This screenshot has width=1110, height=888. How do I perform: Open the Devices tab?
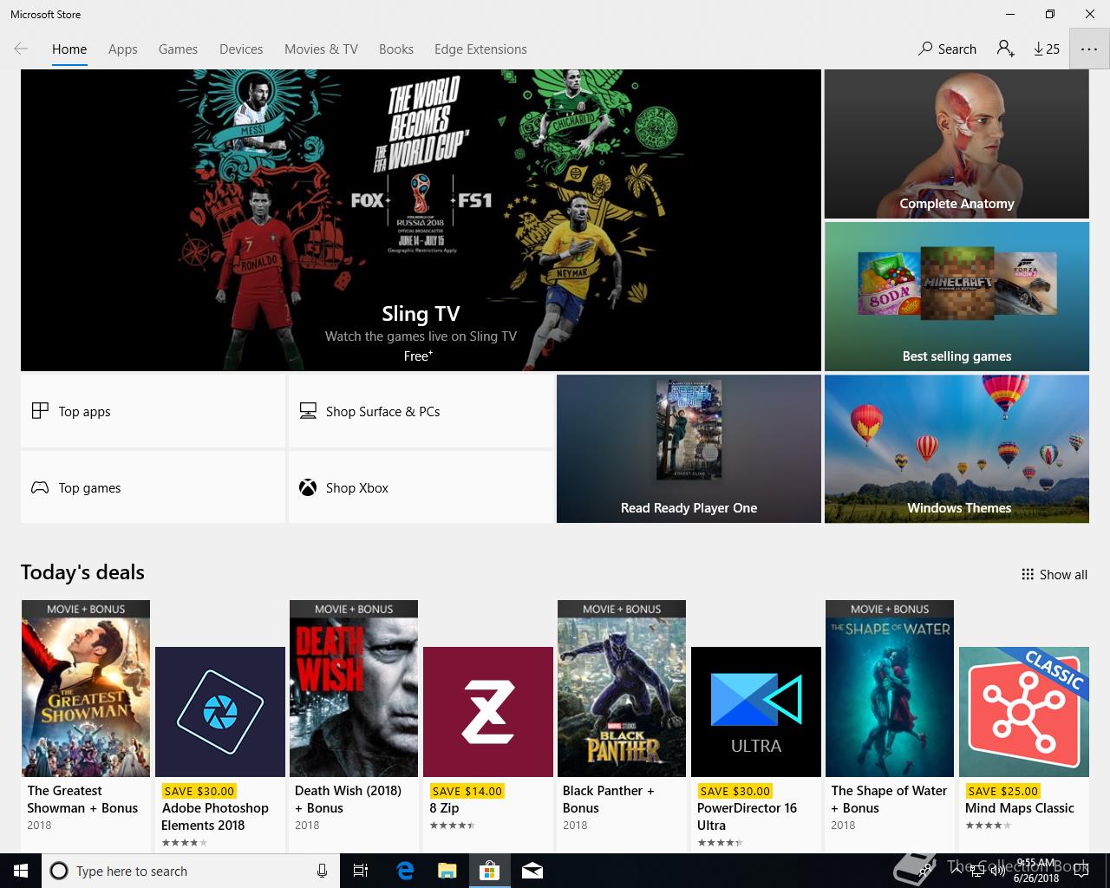241,49
